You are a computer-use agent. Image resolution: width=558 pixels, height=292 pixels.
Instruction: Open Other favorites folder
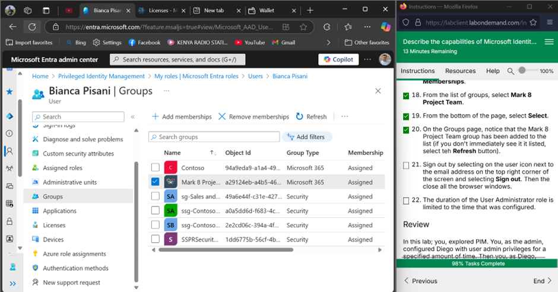[x=367, y=42]
